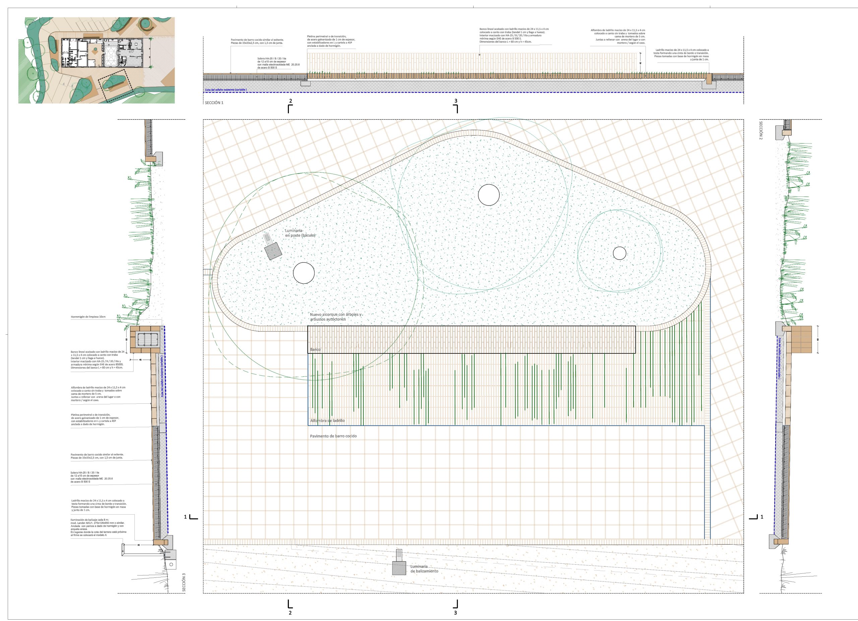Click the SECCIÓN 1 title label

pos(214,102)
